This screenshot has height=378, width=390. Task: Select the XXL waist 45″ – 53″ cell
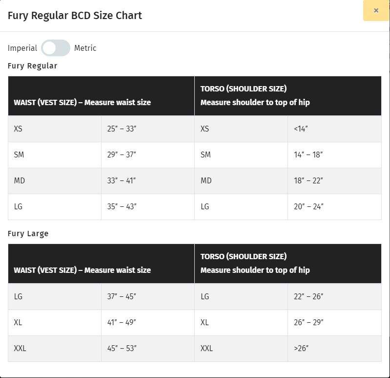coord(122,349)
